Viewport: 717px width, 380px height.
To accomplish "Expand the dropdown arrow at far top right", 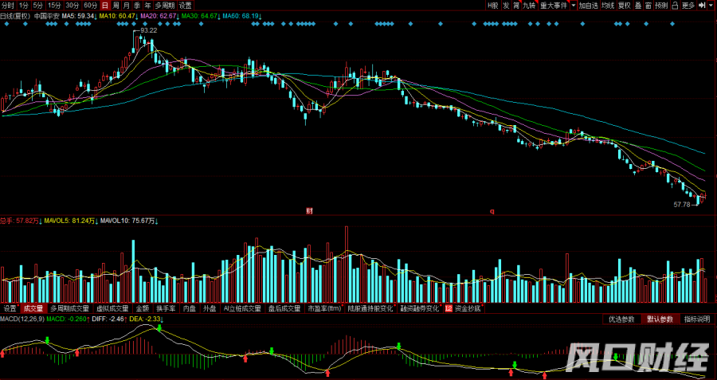I will tap(711, 5).
